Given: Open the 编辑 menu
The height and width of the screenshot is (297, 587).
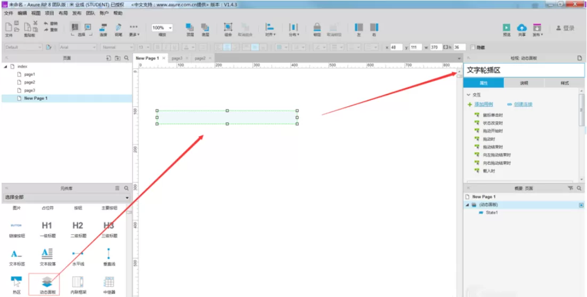Looking at the screenshot, I should click(x=22, y=13).
